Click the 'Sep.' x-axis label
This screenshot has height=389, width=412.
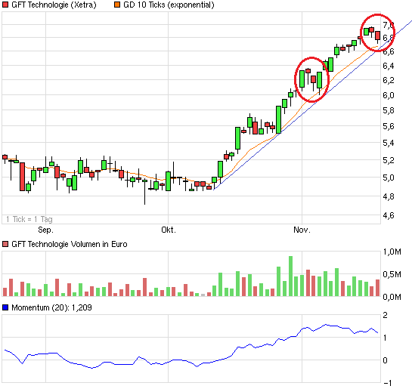(45, 230)
